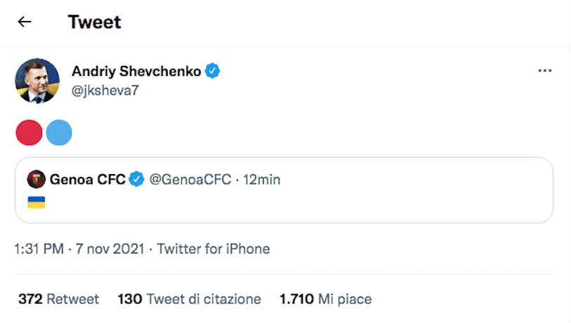This screenshot has width=571, height=323.
Task: Click the Tweet page heading
Action: click(x=94, y=22)
